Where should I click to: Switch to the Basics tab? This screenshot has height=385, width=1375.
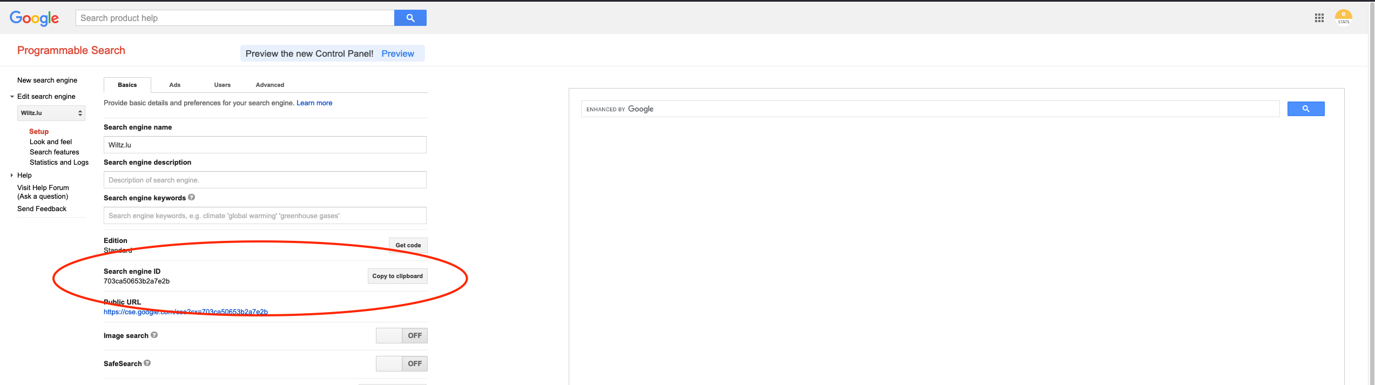pyautogui.click(x=127, y=85)
